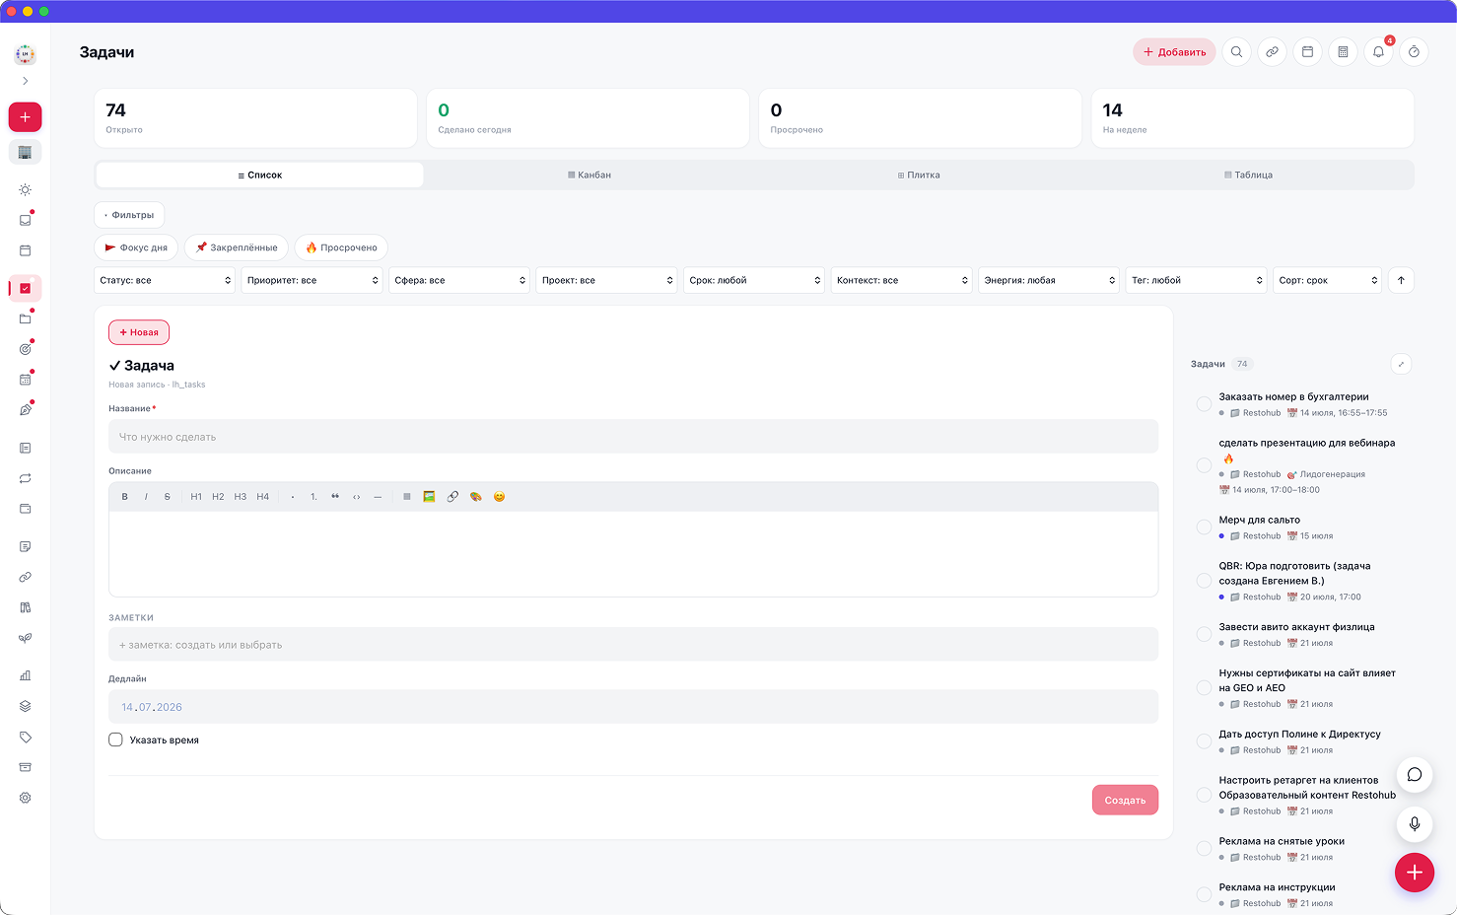Switch to the Таблица view tab
The width and height of the screenshot is (1457, 915).
tap(1248, 175)
